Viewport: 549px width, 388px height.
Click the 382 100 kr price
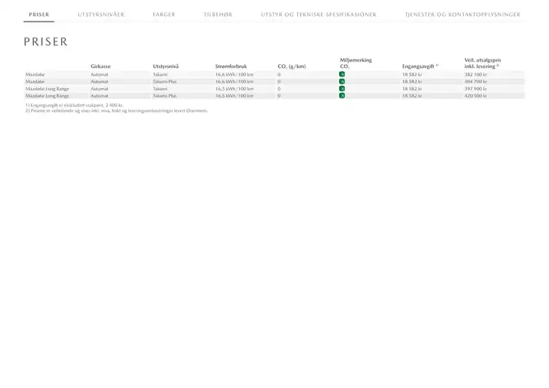tap(476, 74)
